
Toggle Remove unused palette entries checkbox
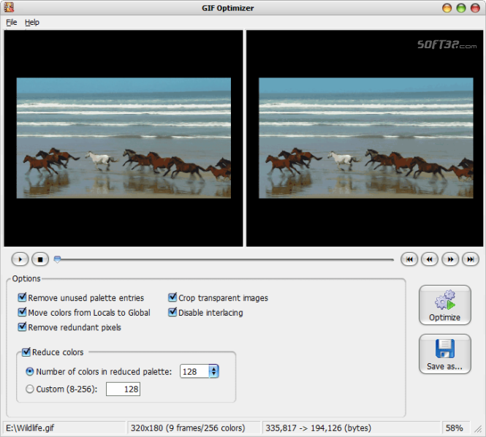click(23, 298)
